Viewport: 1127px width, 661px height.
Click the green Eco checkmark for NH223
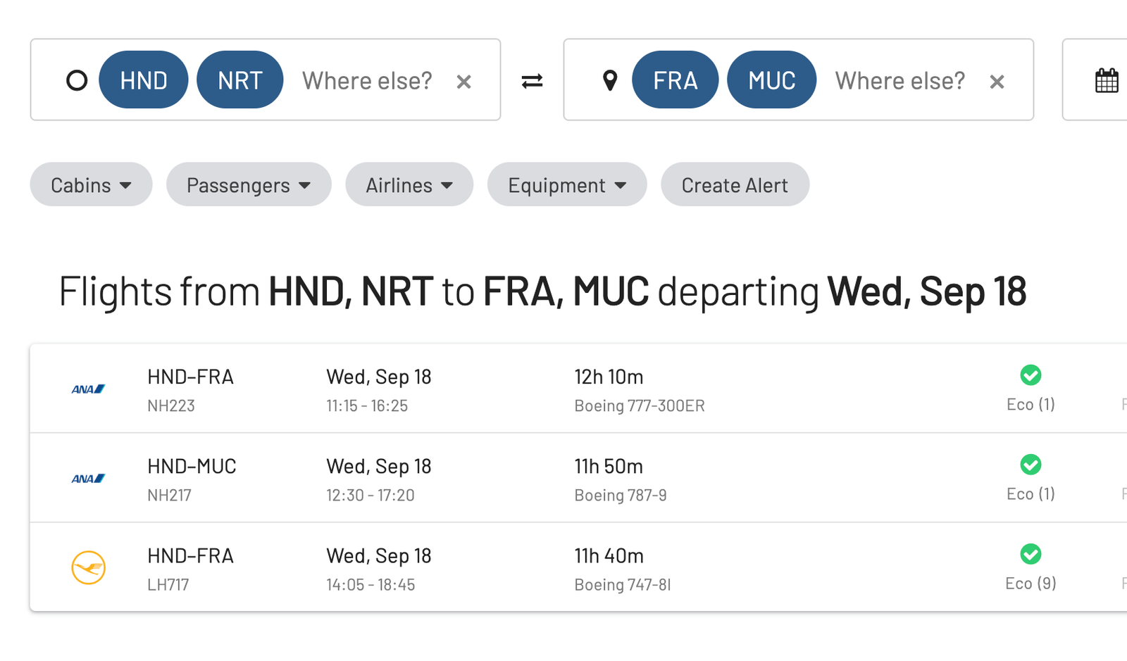(1031, 375)
